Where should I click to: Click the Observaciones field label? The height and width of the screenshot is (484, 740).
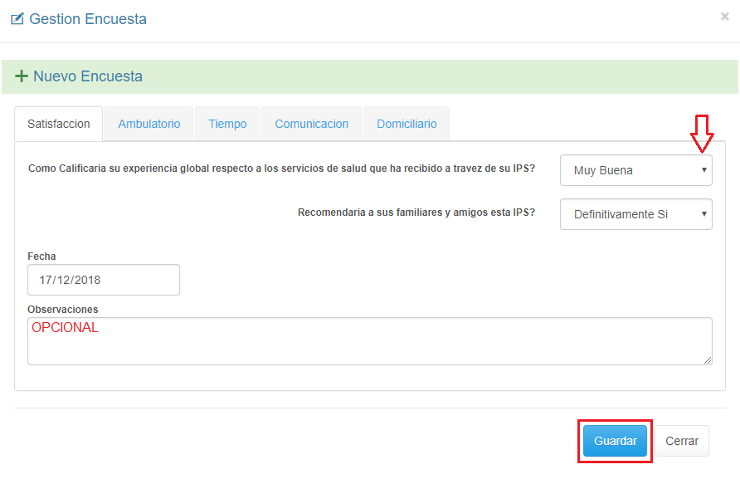(x=62, y=310)
